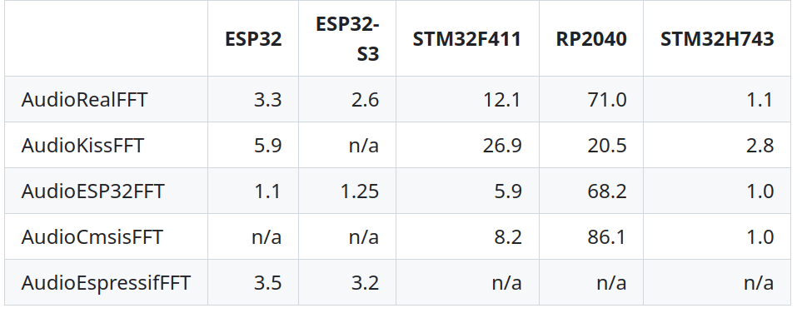Select the 26.9 cell under STM32F411
Viewport: 802px width, 318px height.
(502, 145)
